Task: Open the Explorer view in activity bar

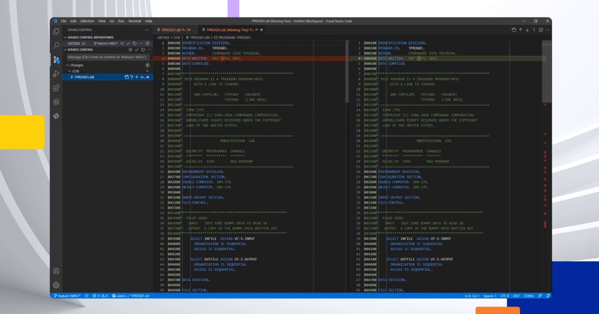Action: click(56, 31)
